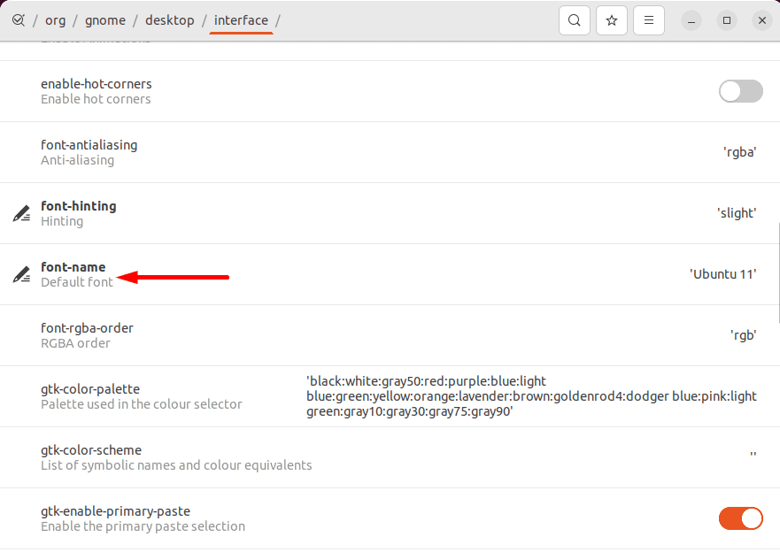Click the pencil icon beside font-name
The image size is (780, 552).
tap(20, 273)
